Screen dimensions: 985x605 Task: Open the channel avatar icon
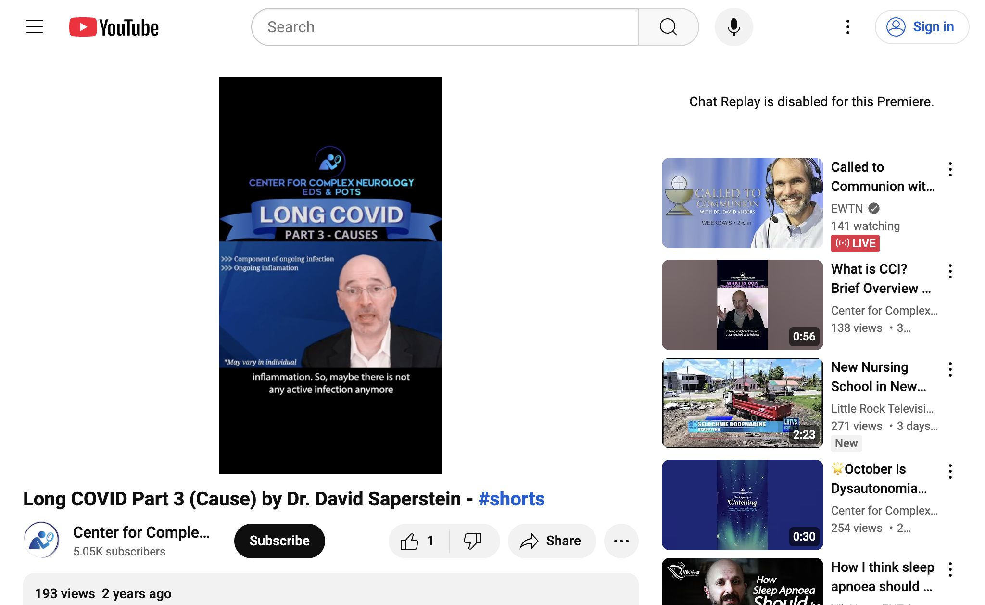point(42,540)
